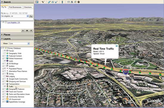Click the green star icon beside Geographic Web
Viewport: 164px width, 108px height.
tap(7, 53)
